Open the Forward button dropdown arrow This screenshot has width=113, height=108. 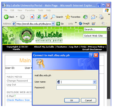[x=27, y=17]
